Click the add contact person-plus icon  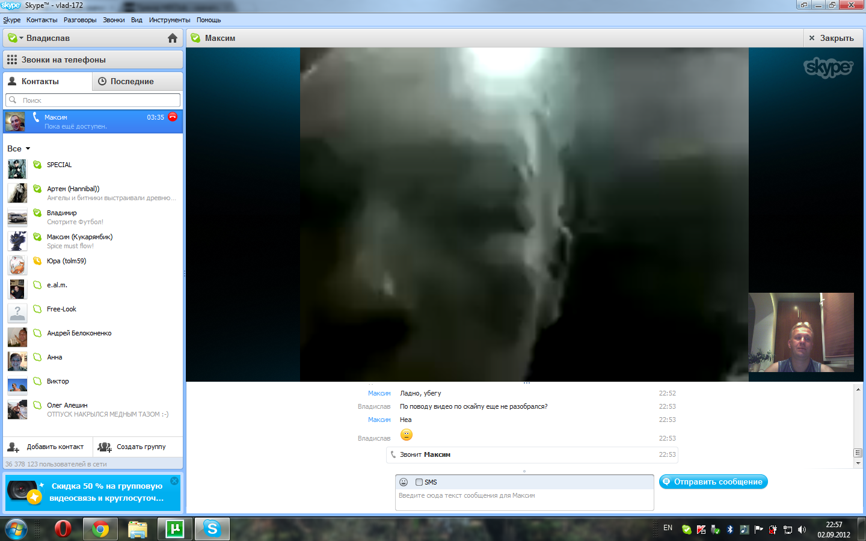point(13,447)
